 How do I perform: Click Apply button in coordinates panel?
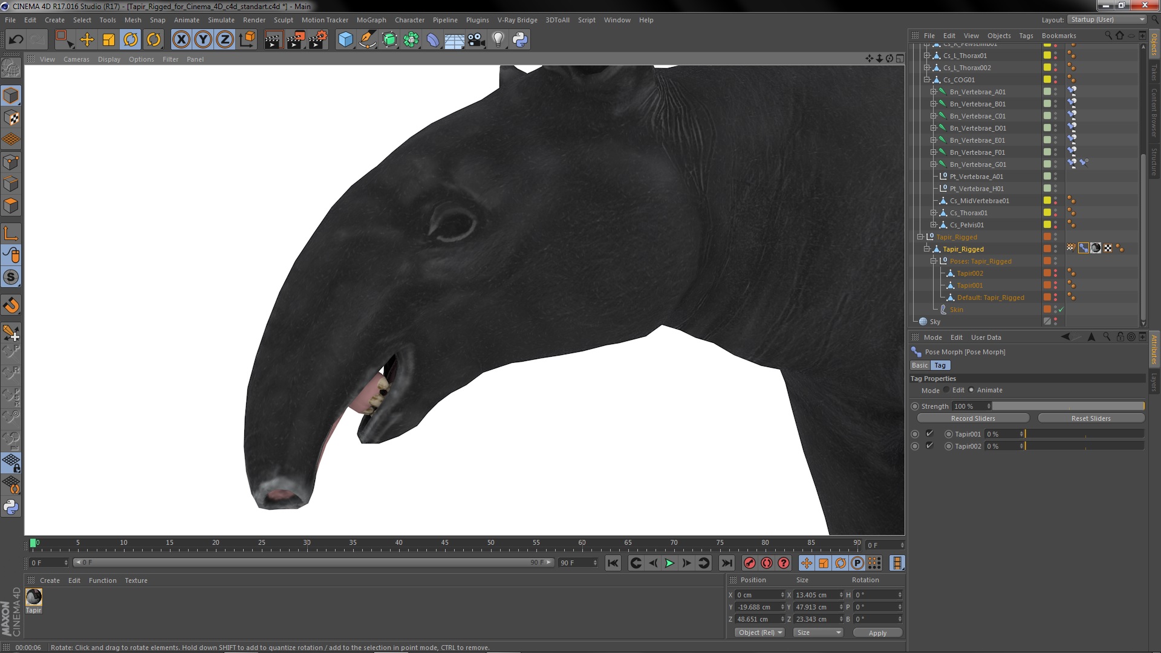click(877, 633)
